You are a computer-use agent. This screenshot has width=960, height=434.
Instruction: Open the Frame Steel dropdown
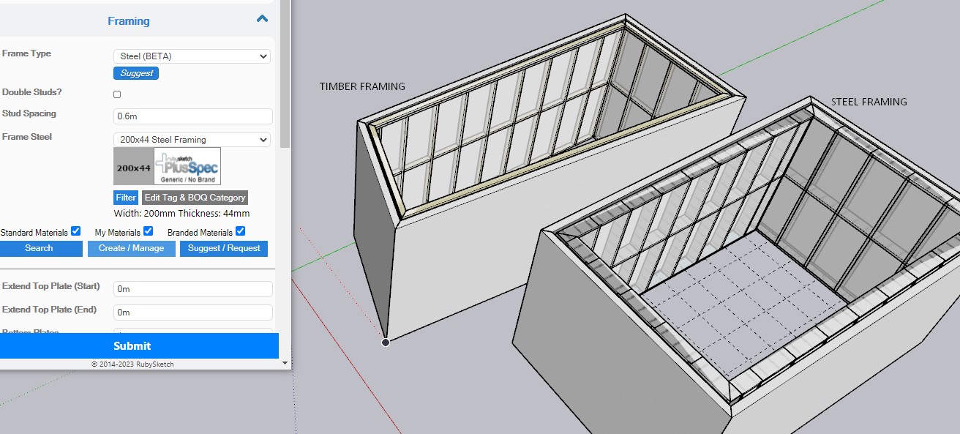(192, 140)
